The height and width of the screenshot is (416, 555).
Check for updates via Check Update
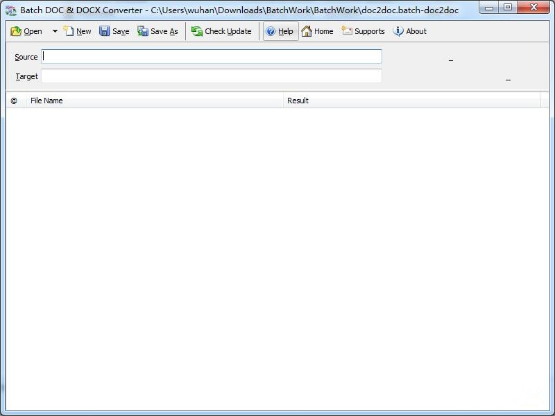tap(221, 31)
